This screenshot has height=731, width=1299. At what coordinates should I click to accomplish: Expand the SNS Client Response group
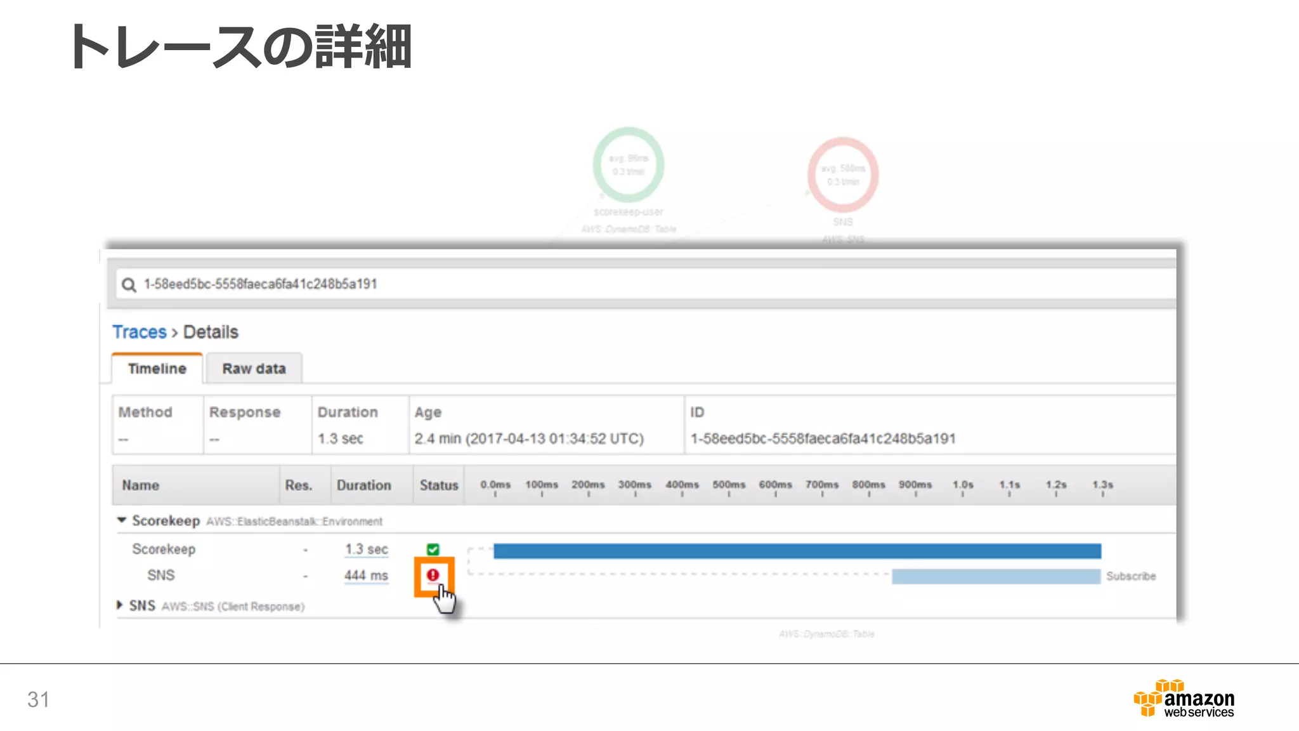(119, 605)
